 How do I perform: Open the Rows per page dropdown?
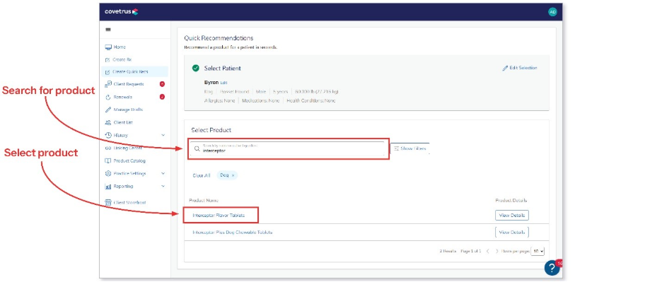click(x=538, y=251)
